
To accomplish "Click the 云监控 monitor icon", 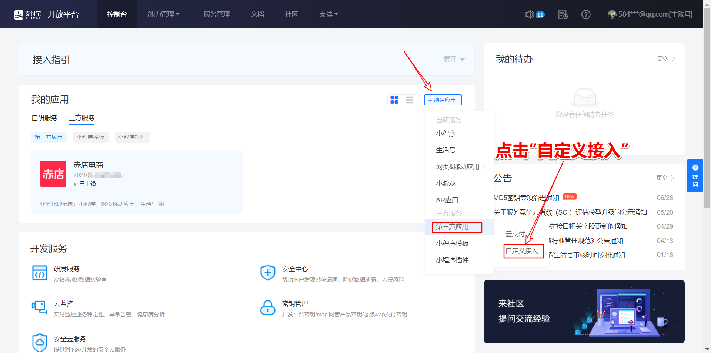I will tap(40, 307).
